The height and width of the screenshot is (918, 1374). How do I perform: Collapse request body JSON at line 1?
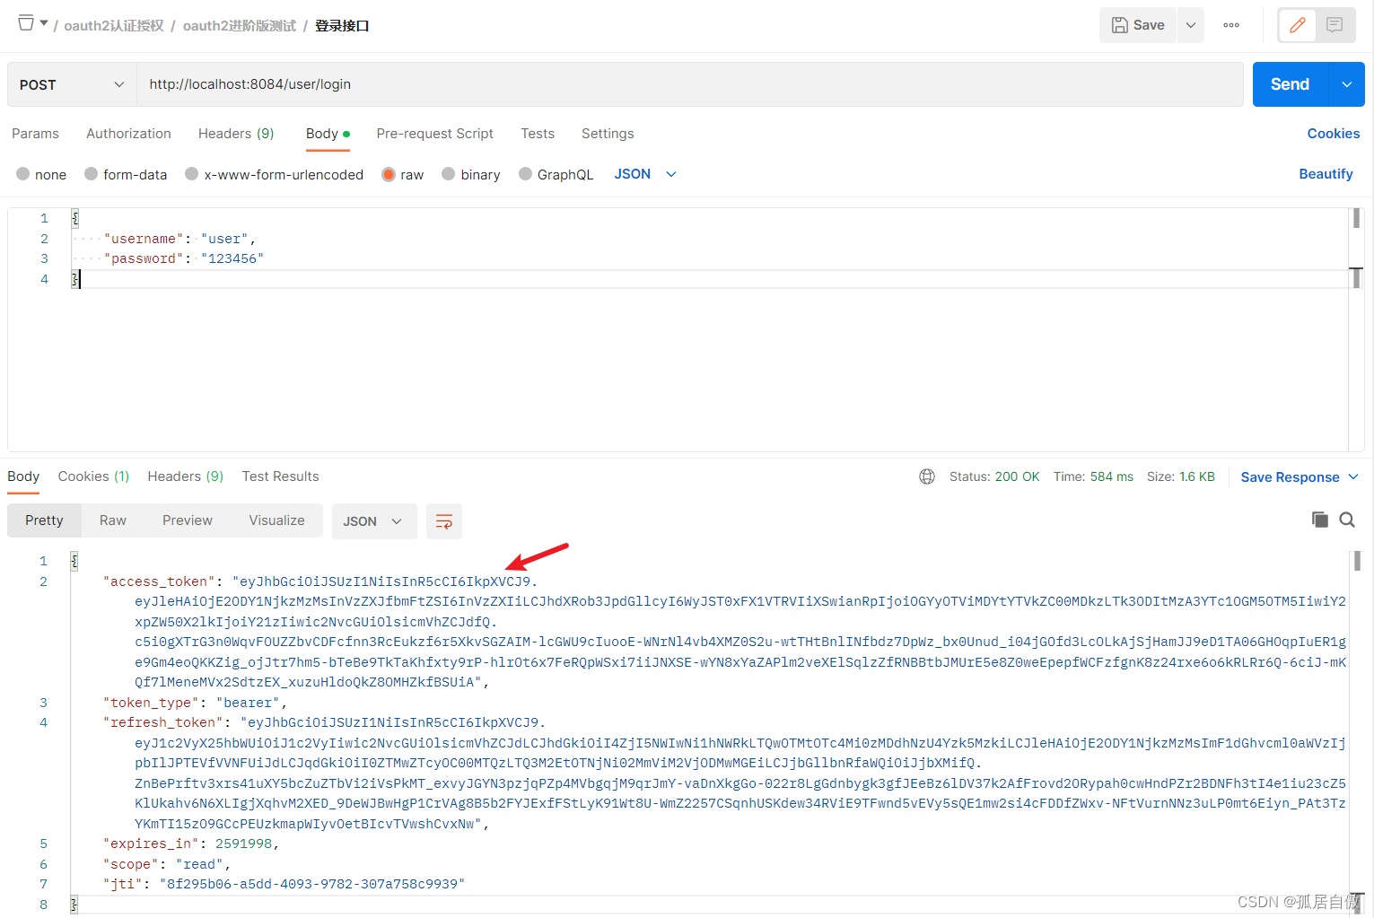(x=74, y=218)
